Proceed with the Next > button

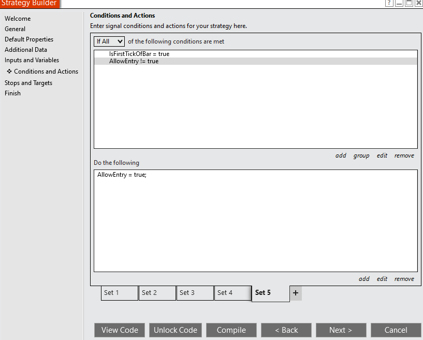[341, 330]
